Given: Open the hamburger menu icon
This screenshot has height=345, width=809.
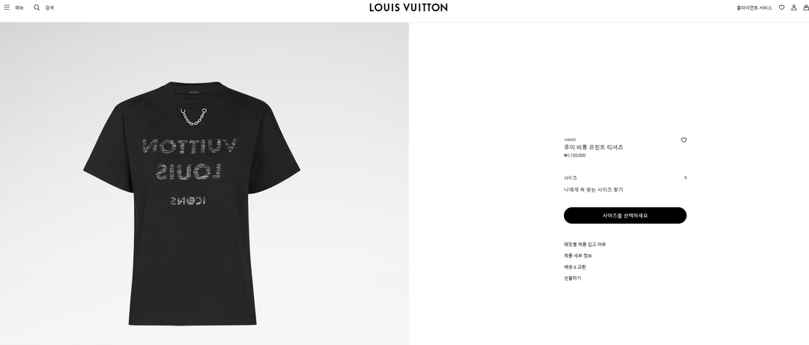Looking at the screenshot, I should (x=7, y=7).
